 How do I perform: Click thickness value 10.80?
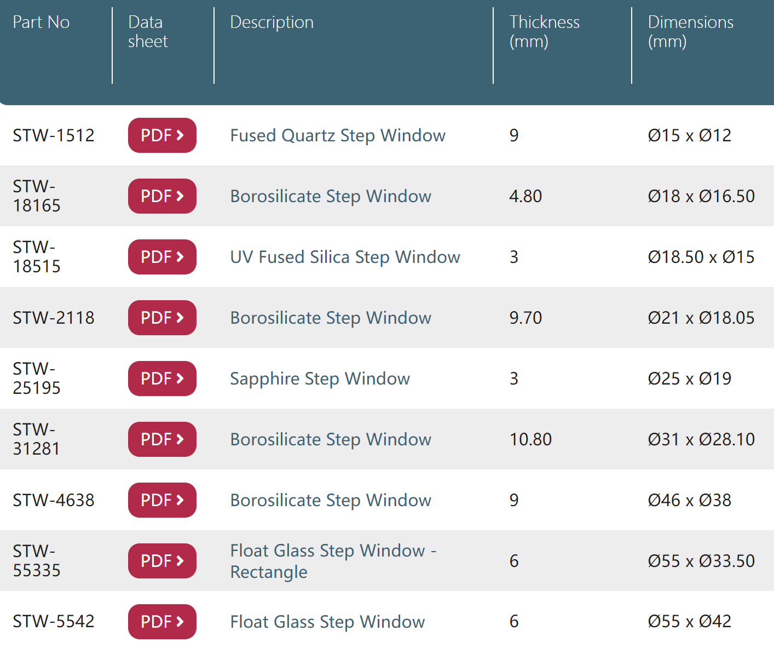(x=530, y=439)
